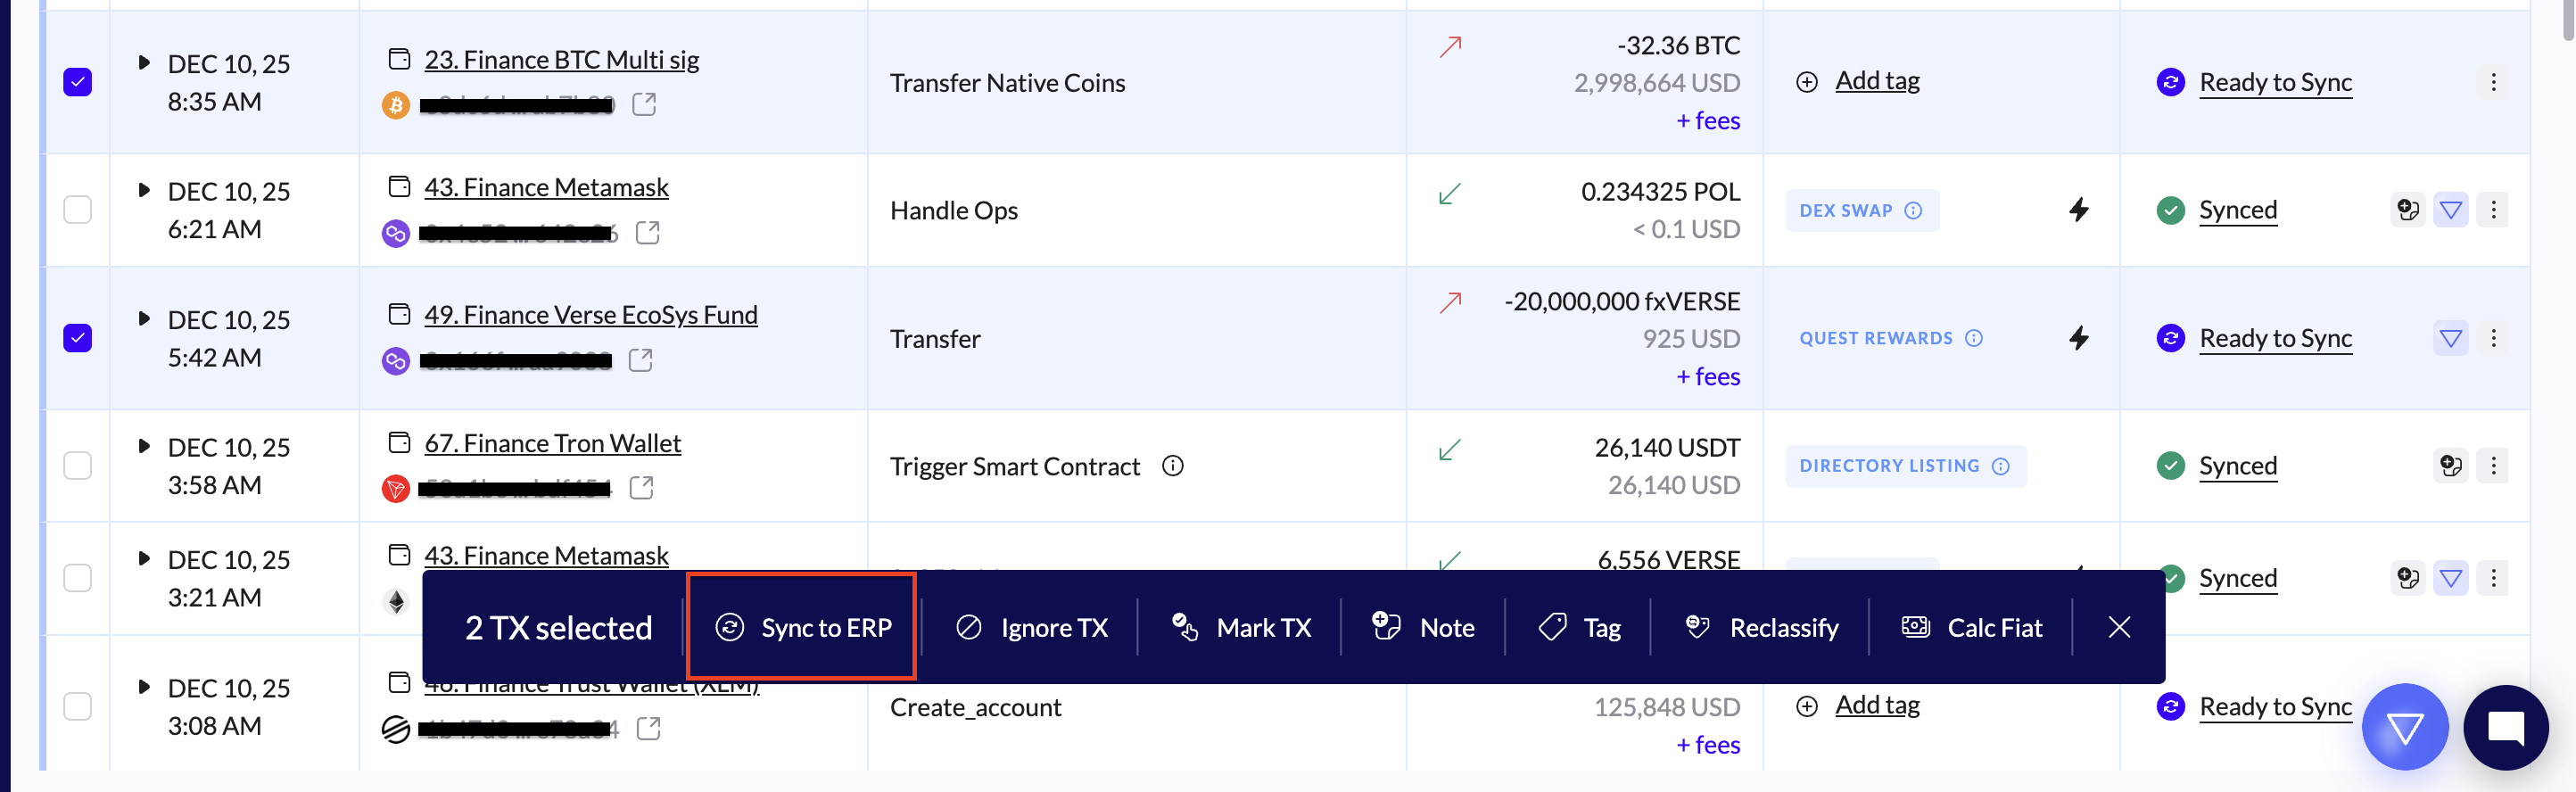Uncheck the Finance BTC Multi sig transaction

77,82
